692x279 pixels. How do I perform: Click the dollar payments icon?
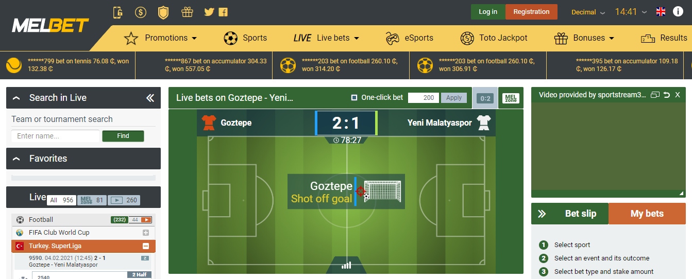140,12
